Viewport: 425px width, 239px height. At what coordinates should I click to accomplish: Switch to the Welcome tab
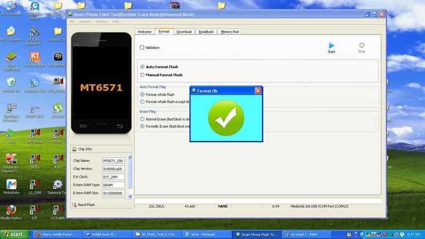point(144,32)
